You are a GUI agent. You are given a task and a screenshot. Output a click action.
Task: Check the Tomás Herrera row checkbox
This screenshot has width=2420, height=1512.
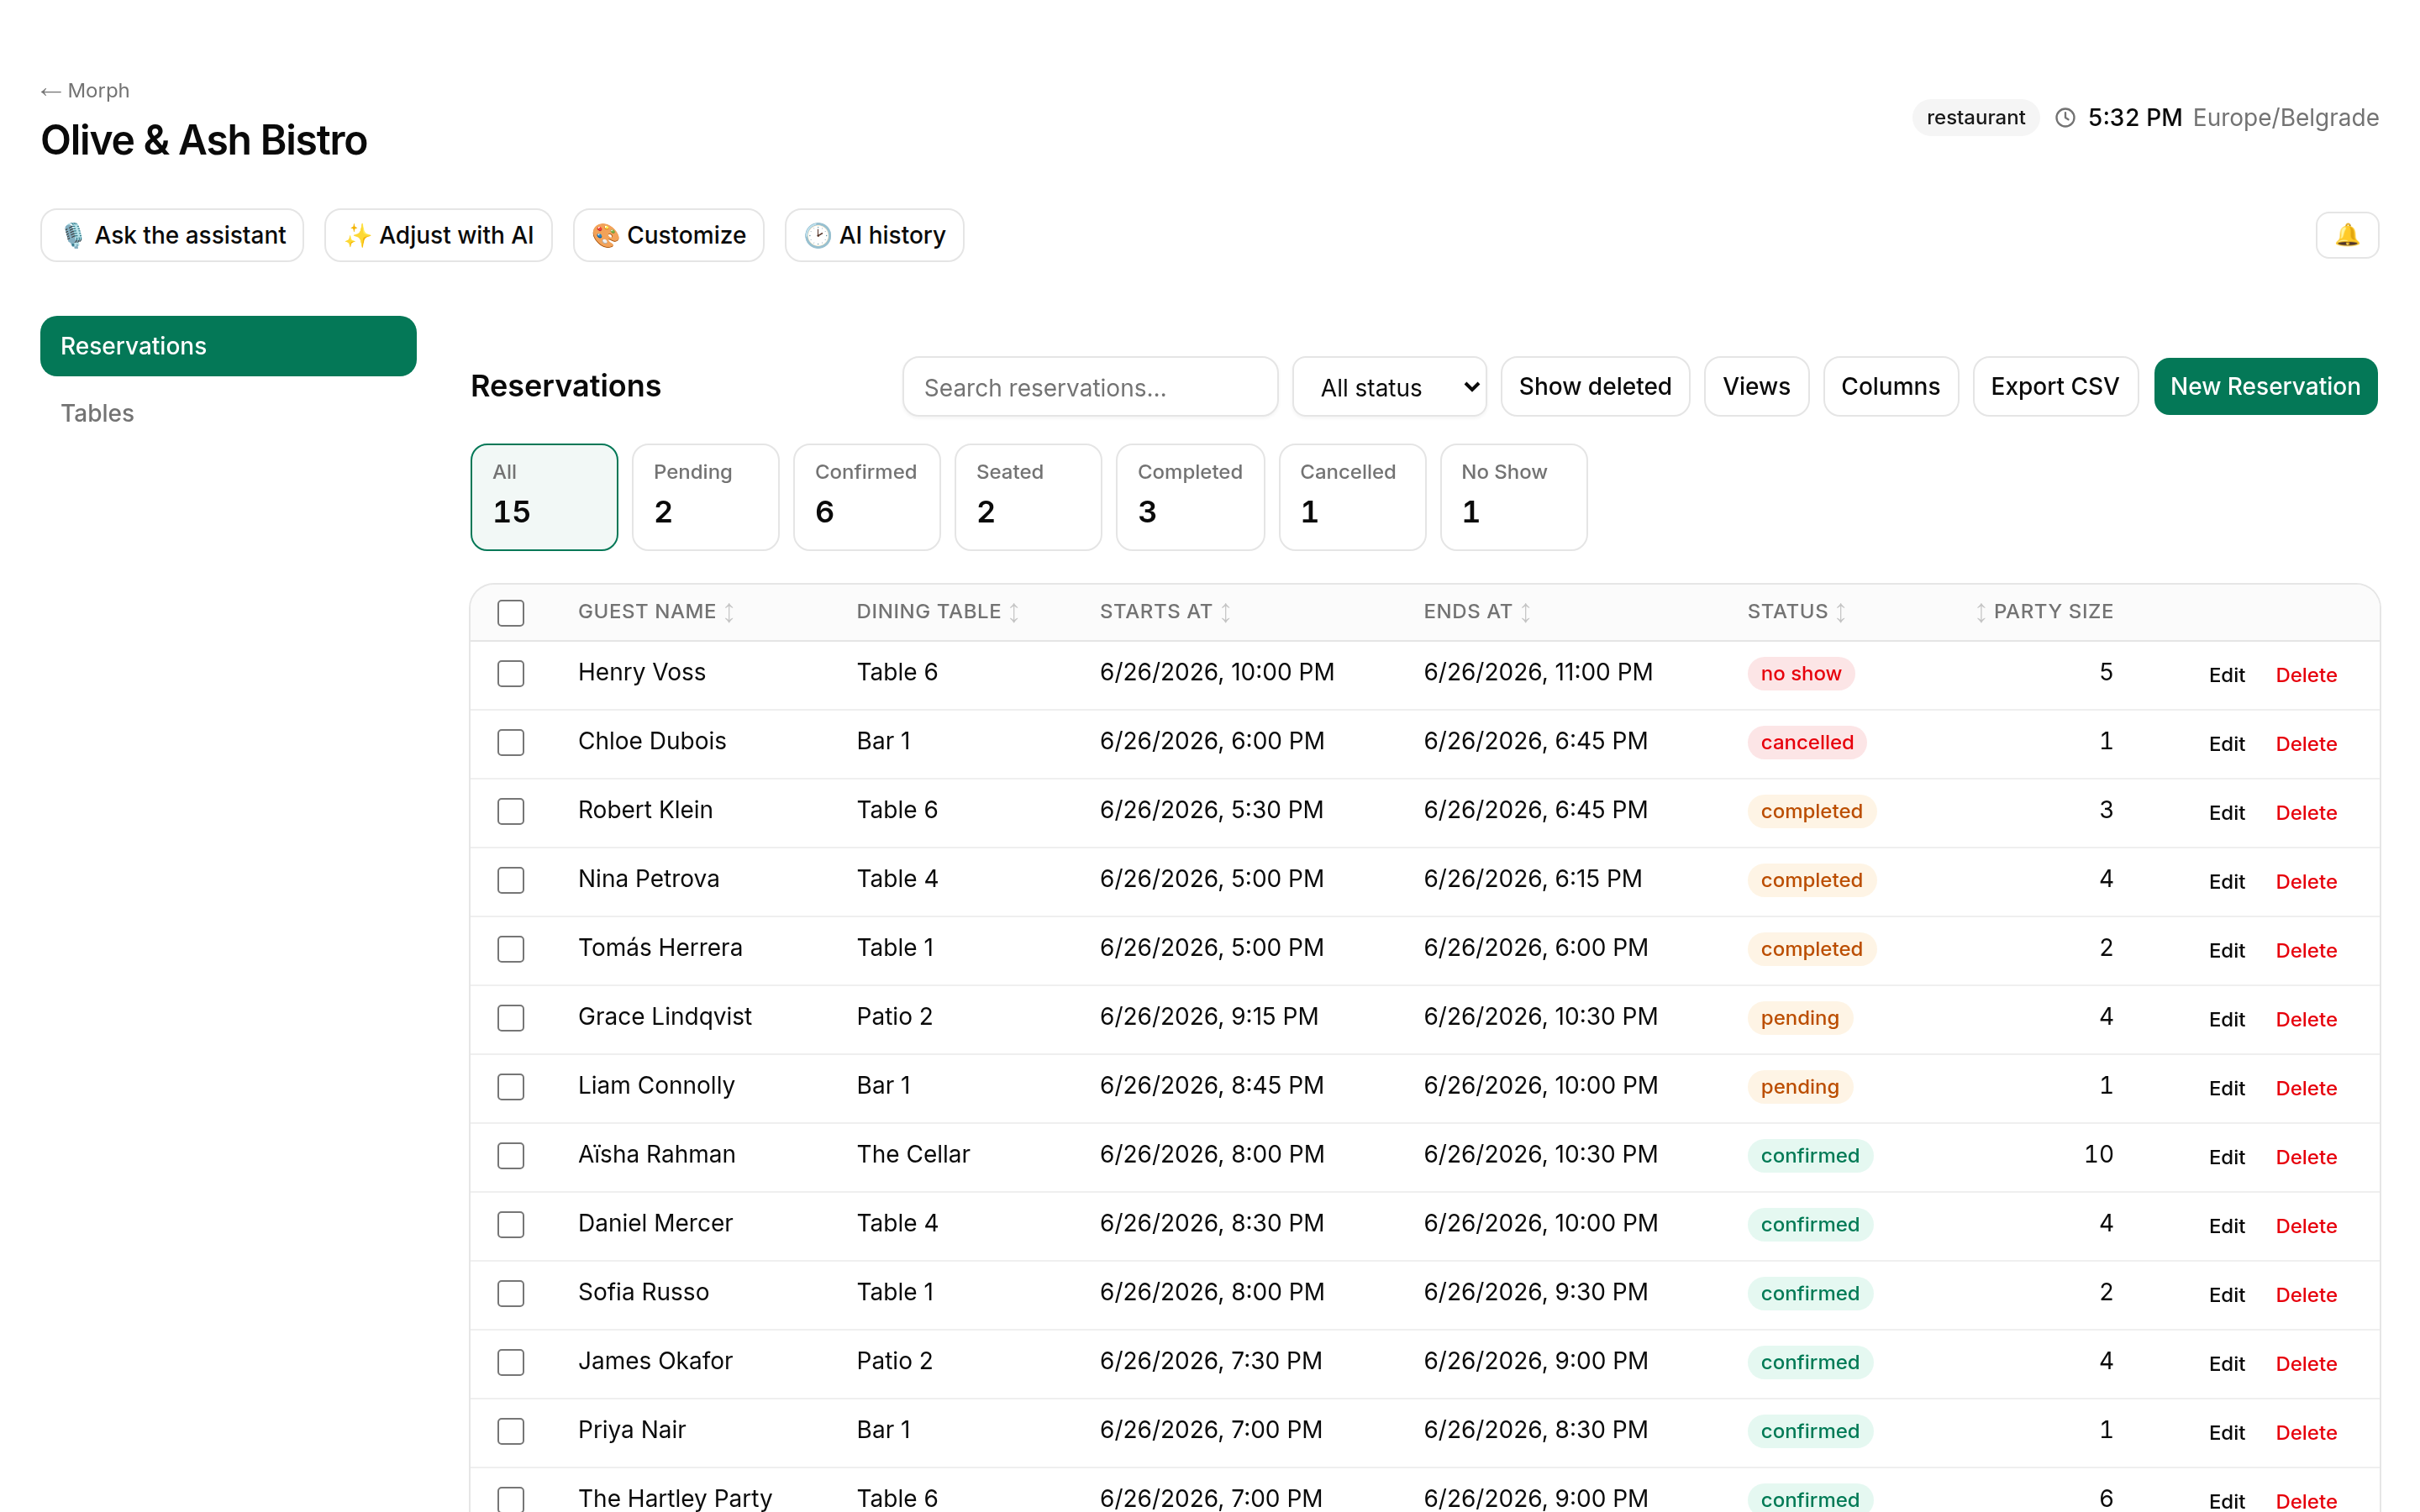(510, 949)
